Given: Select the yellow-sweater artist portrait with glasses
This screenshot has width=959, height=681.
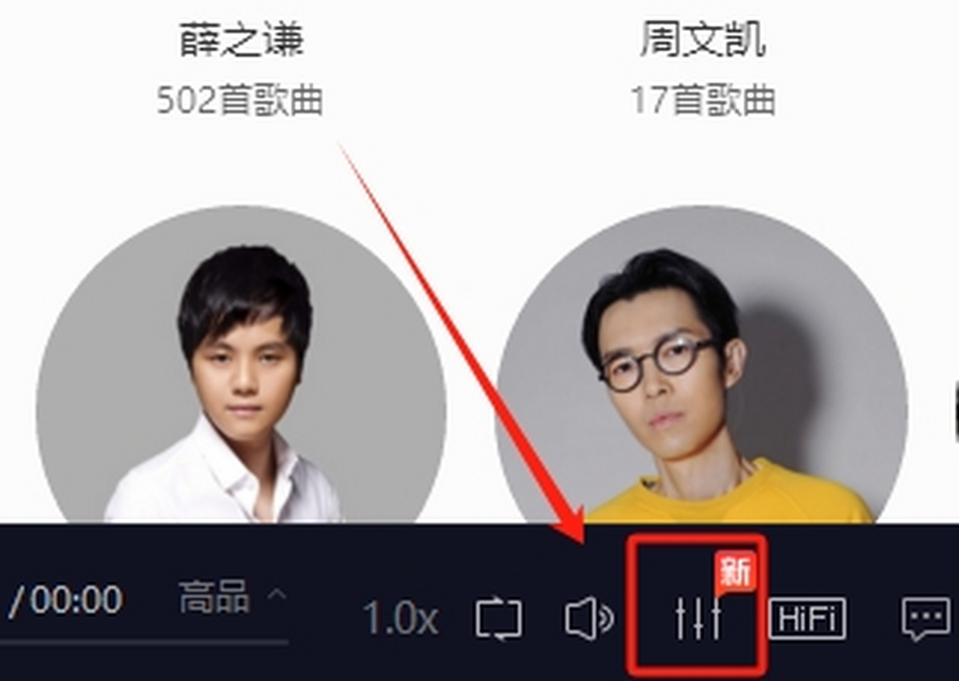Looking at the screenshot, I should (702, 366).
